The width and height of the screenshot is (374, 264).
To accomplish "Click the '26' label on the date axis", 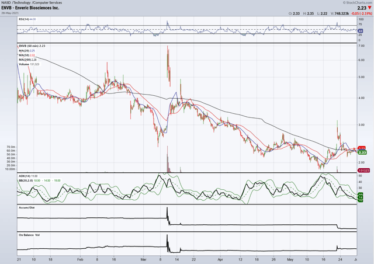I will [x=273, y=259].
